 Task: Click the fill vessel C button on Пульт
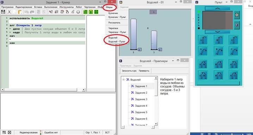point(233,40)
